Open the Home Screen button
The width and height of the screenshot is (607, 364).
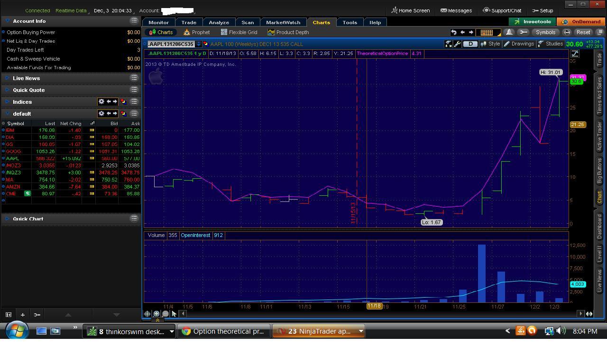coord(411,10)
